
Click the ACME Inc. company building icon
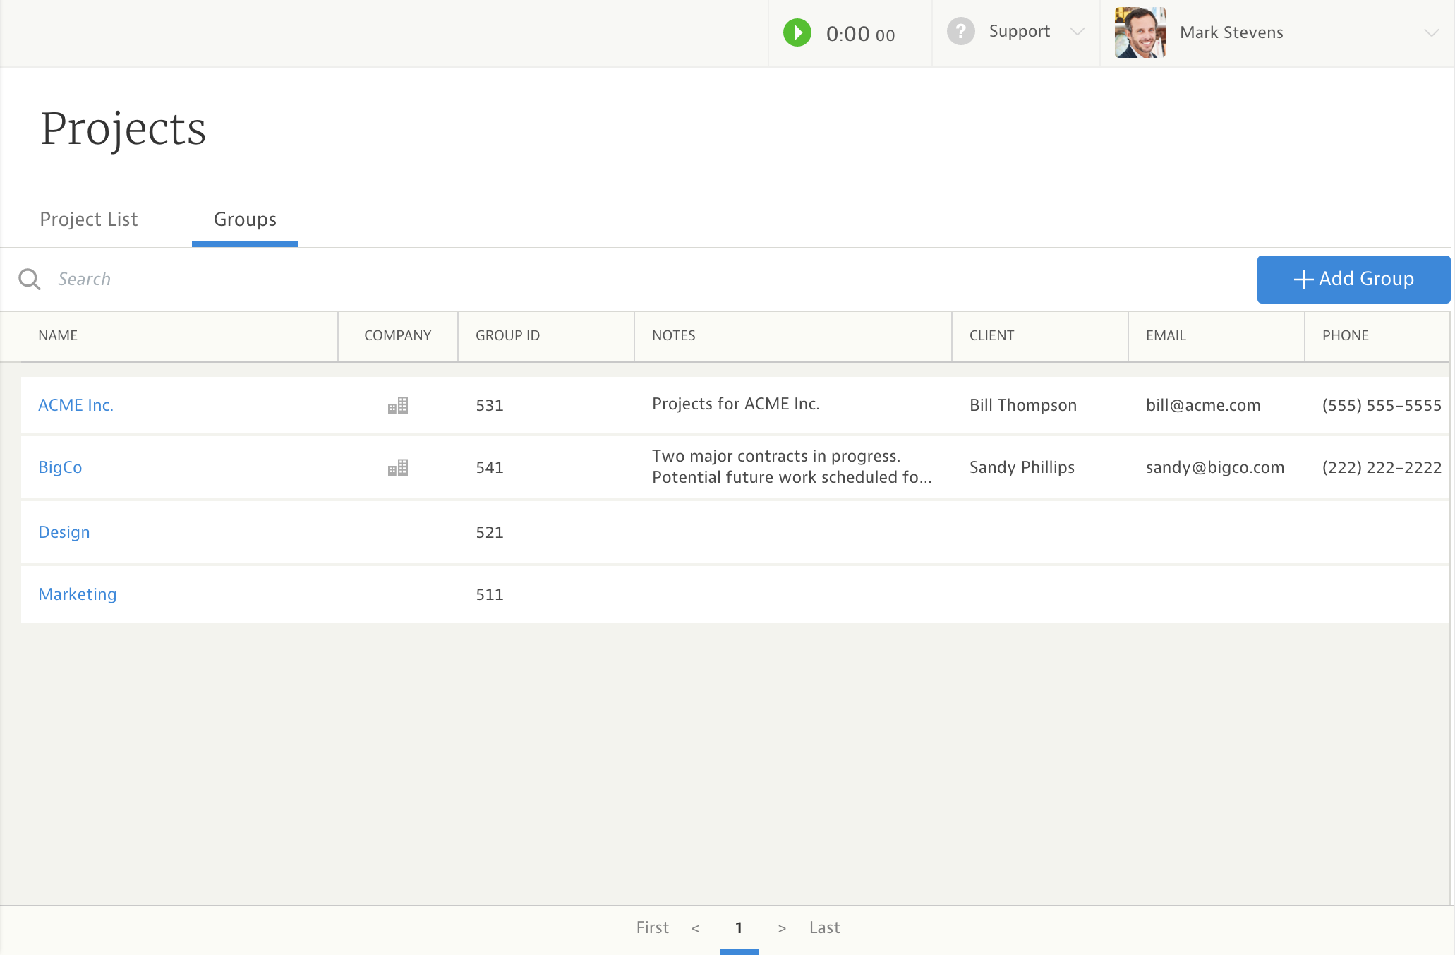[398, 405]
